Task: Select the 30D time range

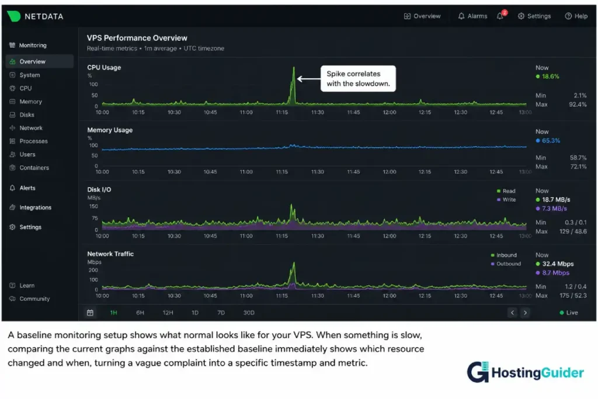Action: pyautogui.click(x=249, y=313)
